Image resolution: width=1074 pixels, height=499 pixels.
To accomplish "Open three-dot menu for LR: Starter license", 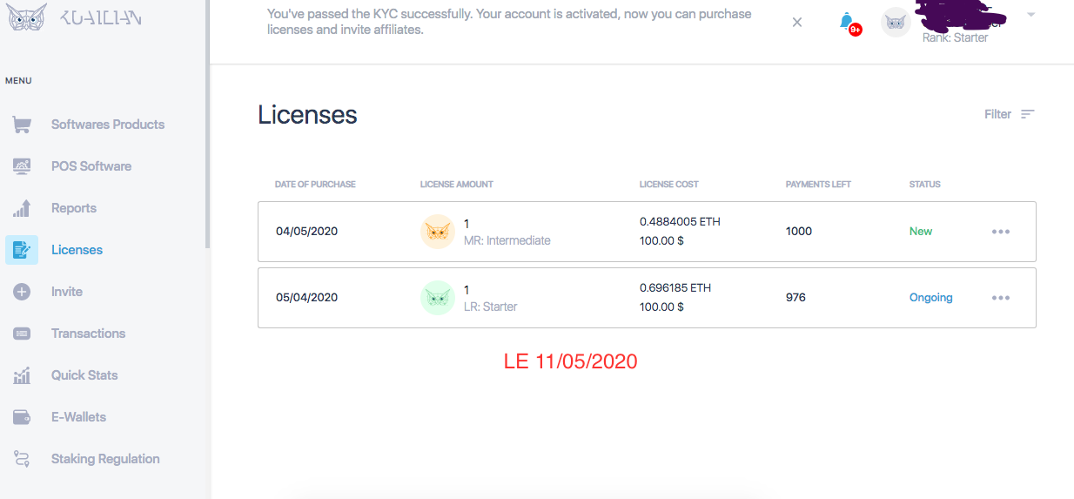I will (1001, 298).
